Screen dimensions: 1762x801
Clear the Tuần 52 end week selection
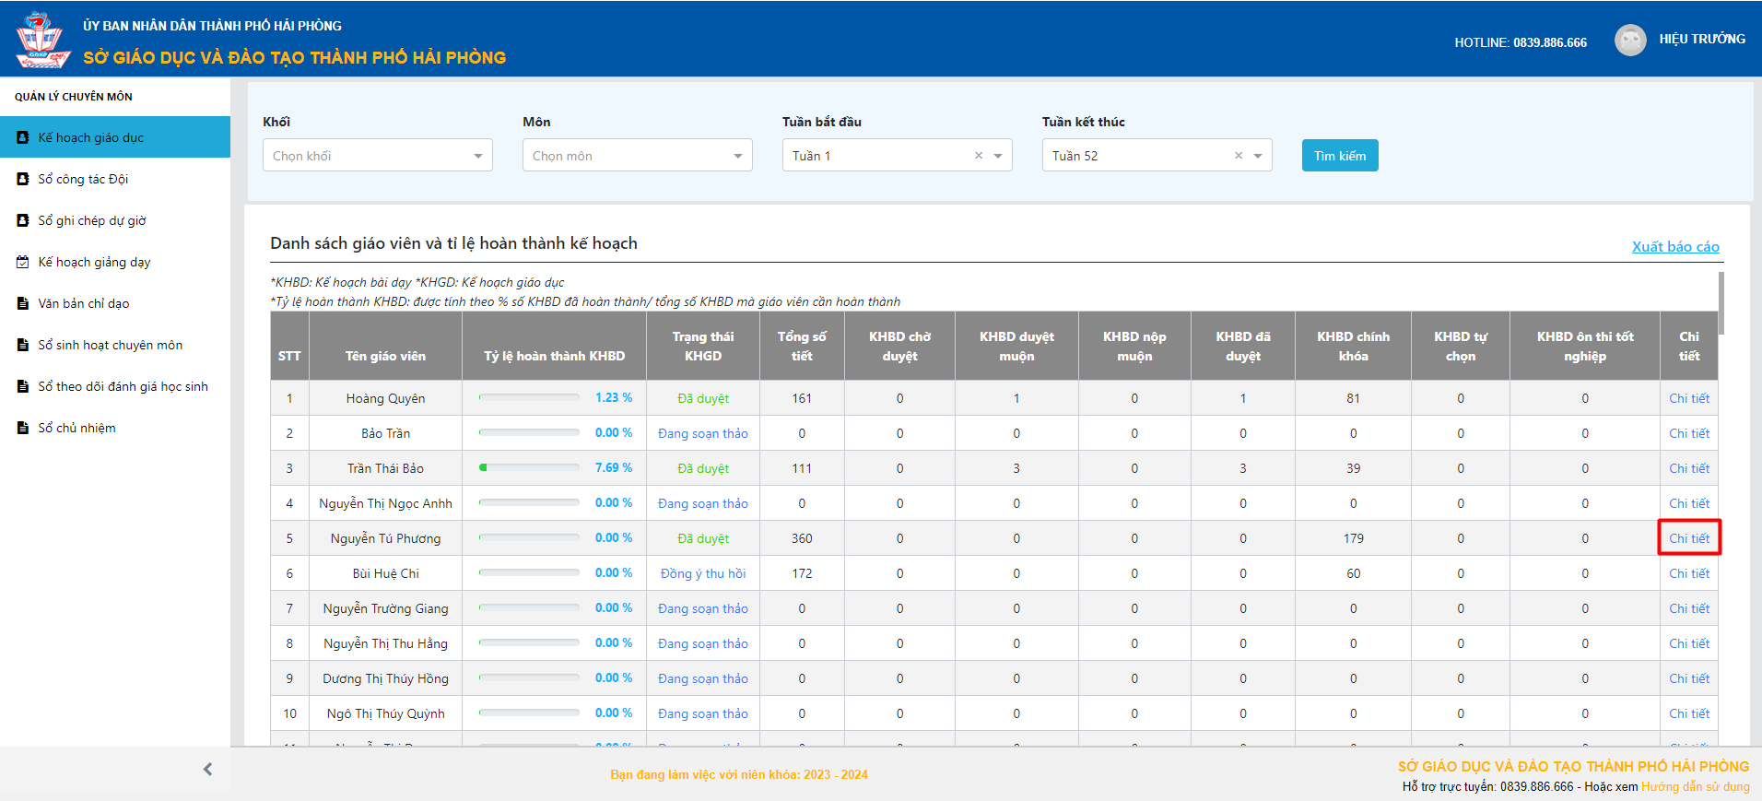[1239, 156]
